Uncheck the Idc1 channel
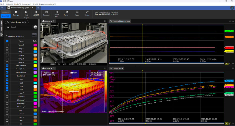This screenshot has width=235, height=126. (7, 80)
